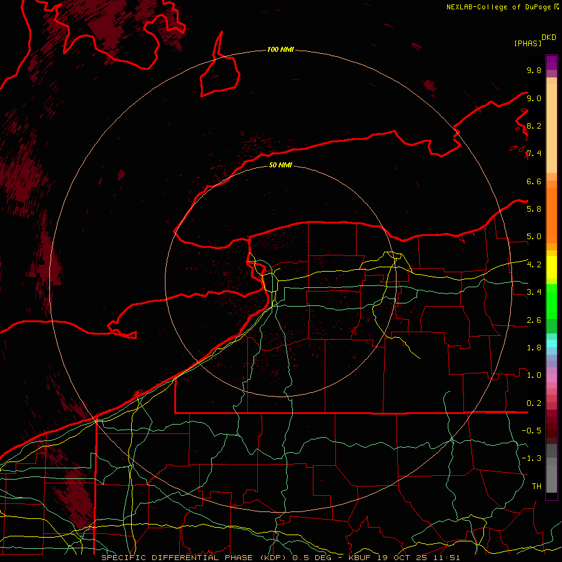Click the 5.0 legend value
The width and height of the screenshot is (562, 562).
click(534, 237)
